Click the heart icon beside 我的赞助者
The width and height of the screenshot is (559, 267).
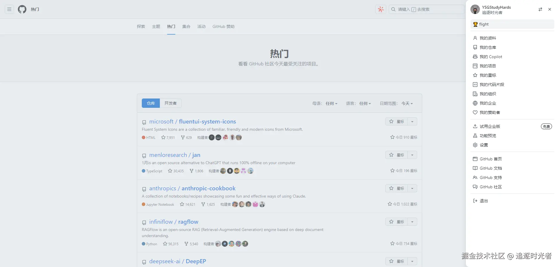(475, 112)
